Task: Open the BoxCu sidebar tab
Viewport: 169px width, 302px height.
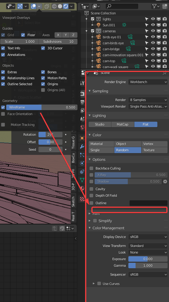Action: pos(73,158)
